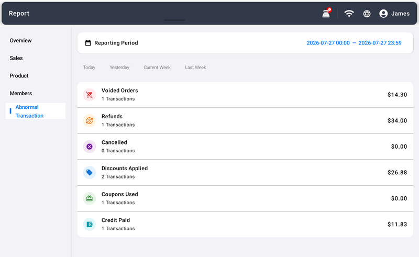Select the Last Week filter

click(195, 68)
